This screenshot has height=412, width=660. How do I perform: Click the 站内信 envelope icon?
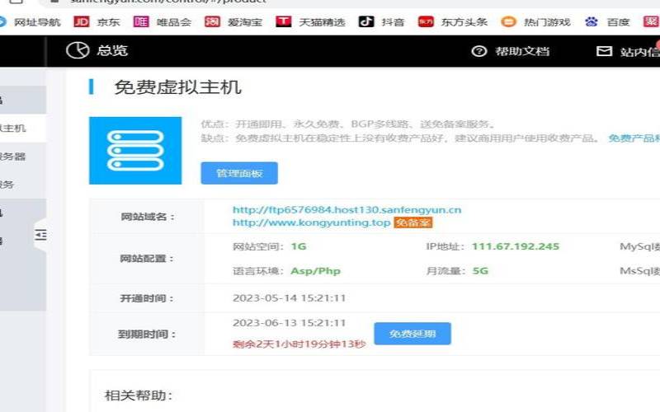click(605, 51)
